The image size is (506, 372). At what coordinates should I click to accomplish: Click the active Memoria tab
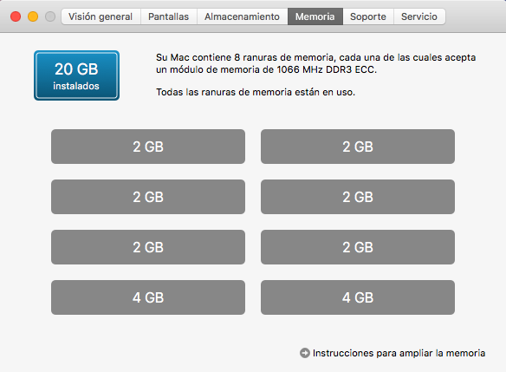(x=315, y=16)
